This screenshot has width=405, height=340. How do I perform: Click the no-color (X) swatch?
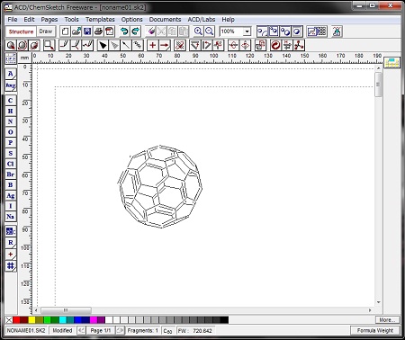tap(9, 320)
